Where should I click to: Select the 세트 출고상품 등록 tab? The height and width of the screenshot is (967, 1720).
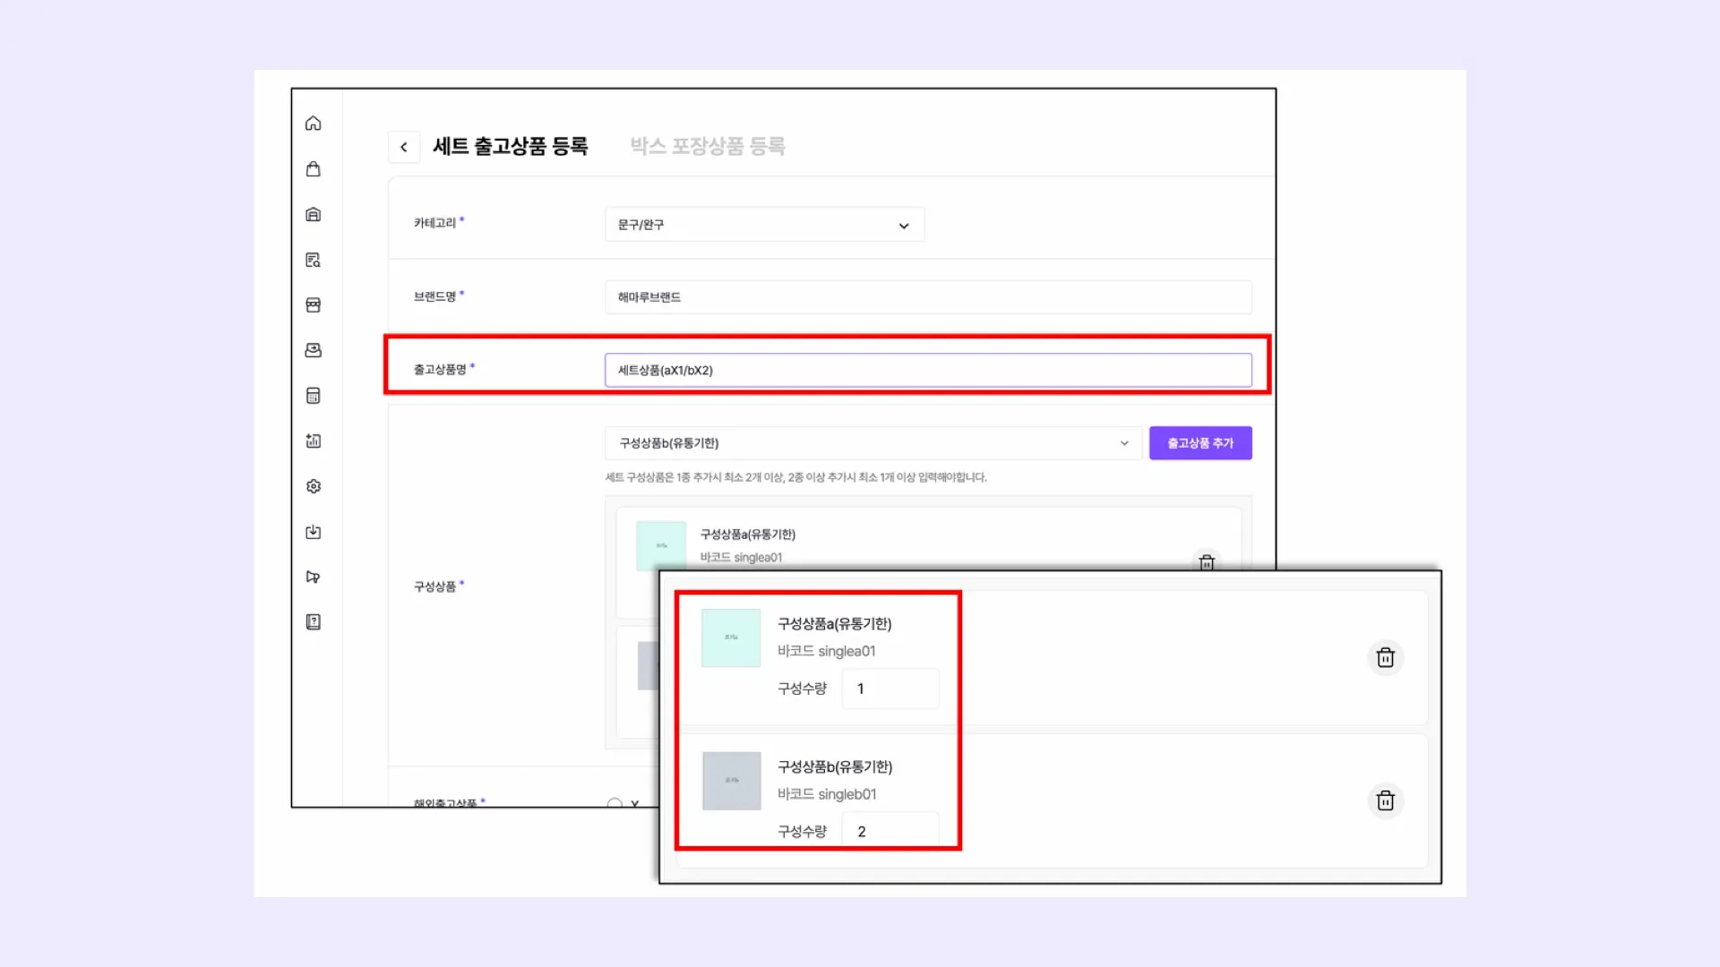click(x=510, y=146)
